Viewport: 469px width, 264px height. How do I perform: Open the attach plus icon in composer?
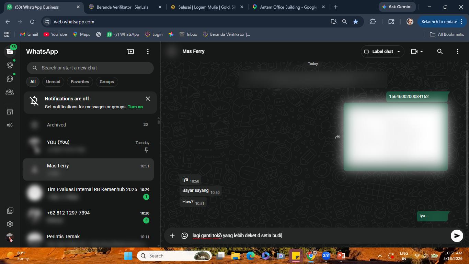[172, 235]
